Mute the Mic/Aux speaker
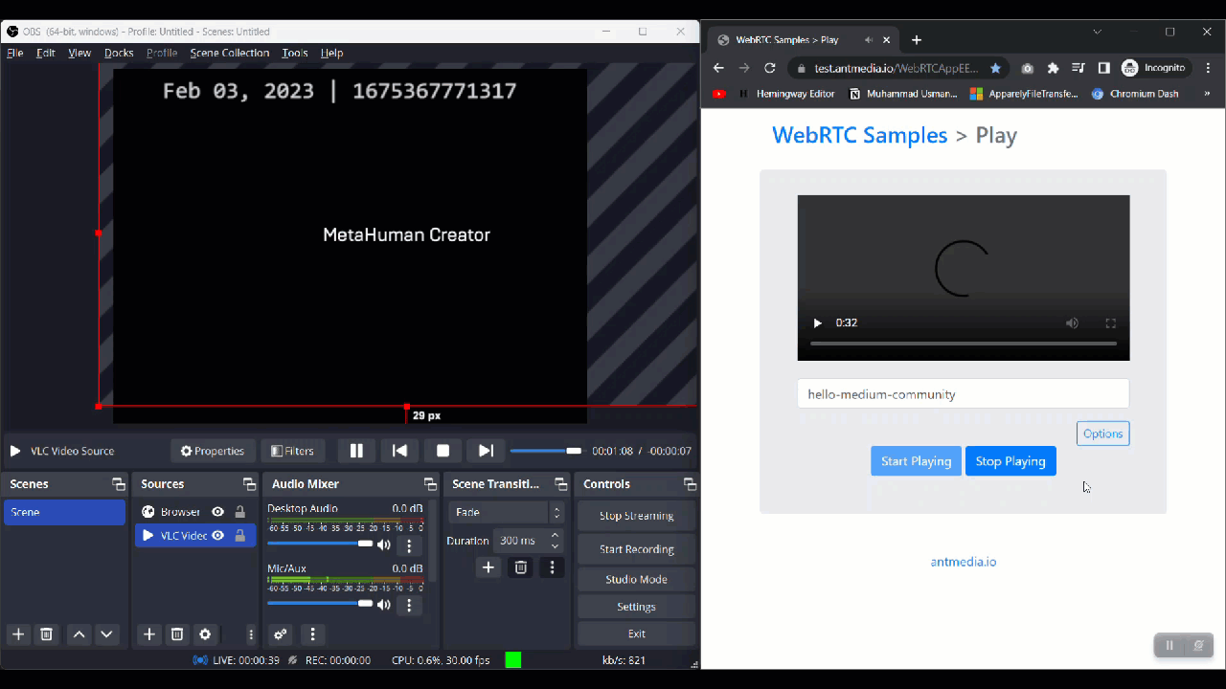The width and height of the screenshot is (1226, 689). click(x=384, y=605)
